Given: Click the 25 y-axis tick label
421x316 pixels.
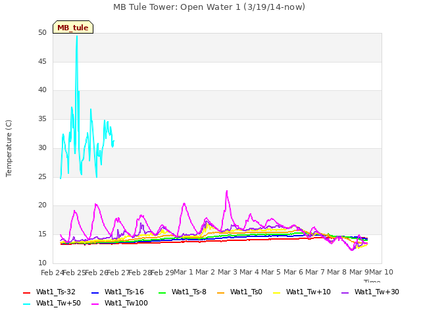Looking at the screenshot, I should pos(42,177).
